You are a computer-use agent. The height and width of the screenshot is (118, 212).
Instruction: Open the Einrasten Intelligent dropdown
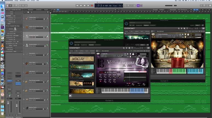coord(164,10)
